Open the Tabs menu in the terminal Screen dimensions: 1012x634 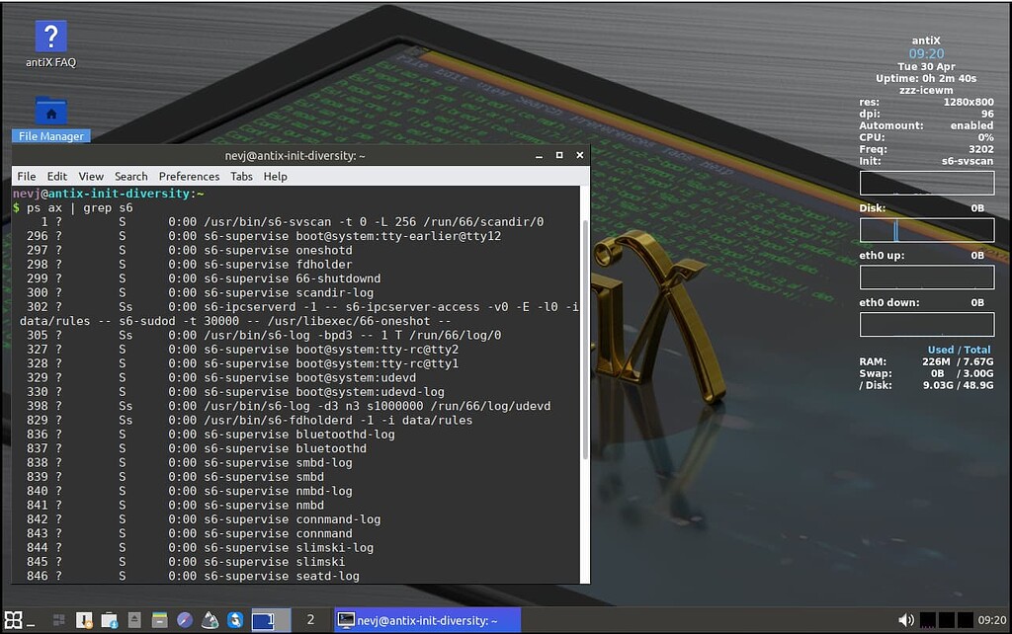tap(241, 176)
